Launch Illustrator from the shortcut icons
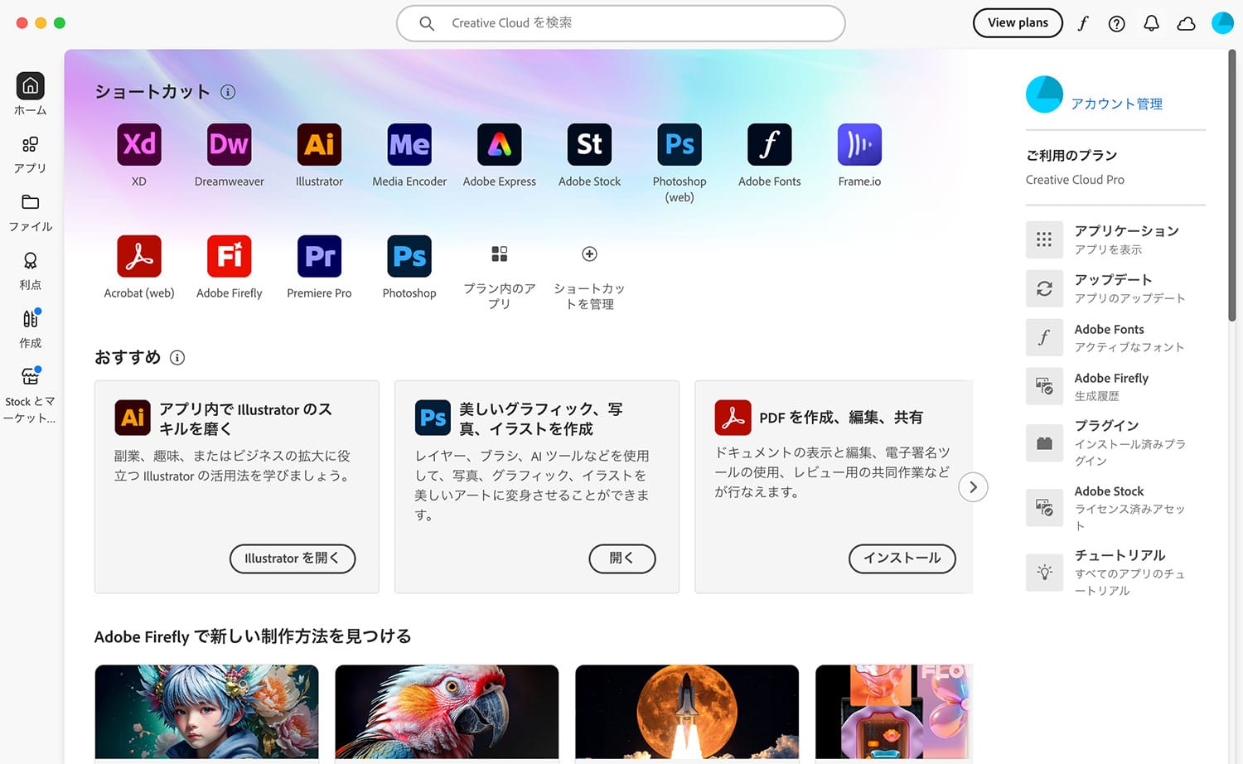This screenshot has width=1243, height=764. tap(319, 145)
